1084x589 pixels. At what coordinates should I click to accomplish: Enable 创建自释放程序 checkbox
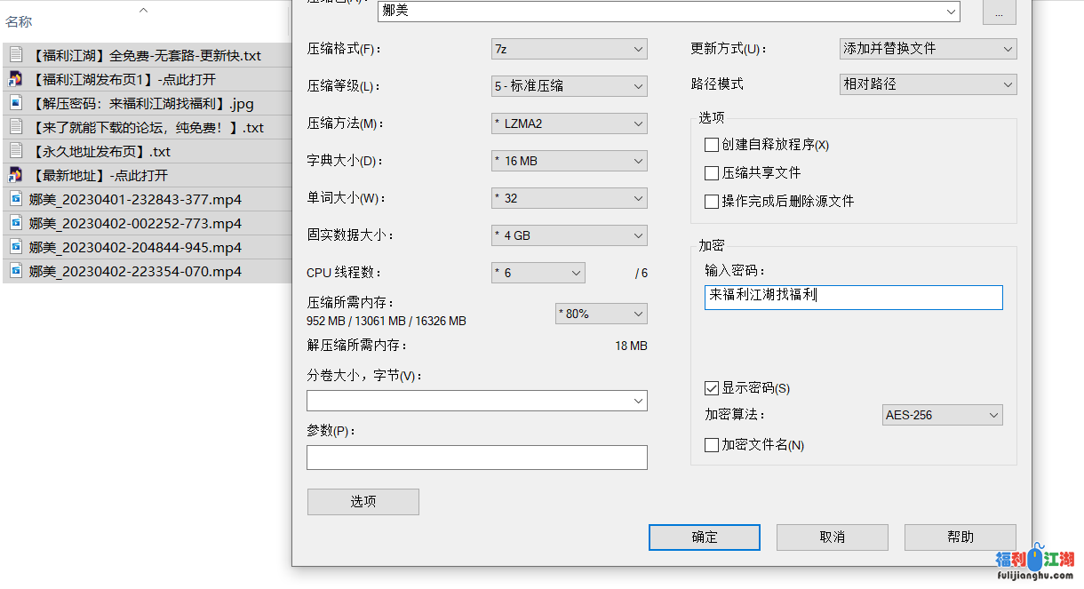(x=712, y=145)
